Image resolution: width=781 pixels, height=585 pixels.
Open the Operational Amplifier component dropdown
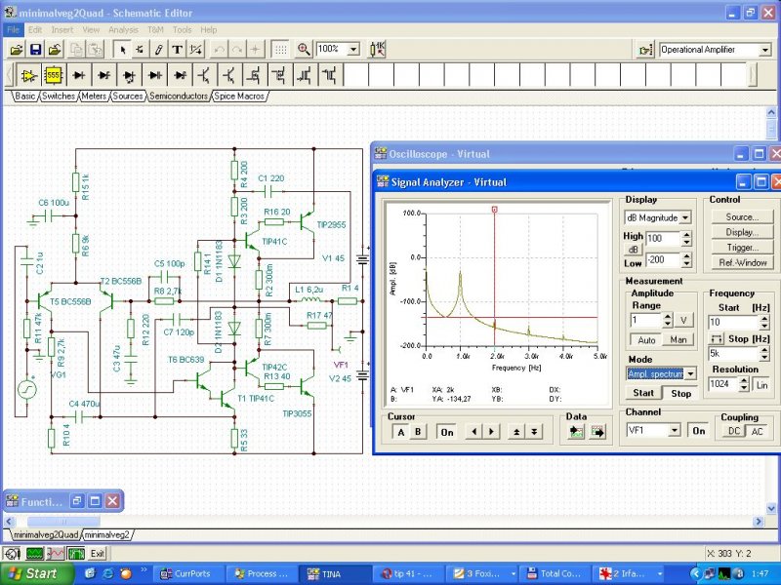pos(765,50)
